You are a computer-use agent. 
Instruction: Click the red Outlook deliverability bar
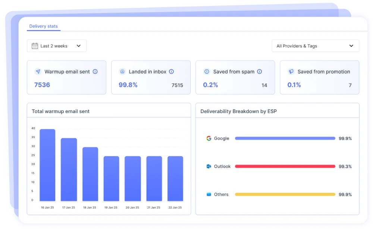(285, 166)
